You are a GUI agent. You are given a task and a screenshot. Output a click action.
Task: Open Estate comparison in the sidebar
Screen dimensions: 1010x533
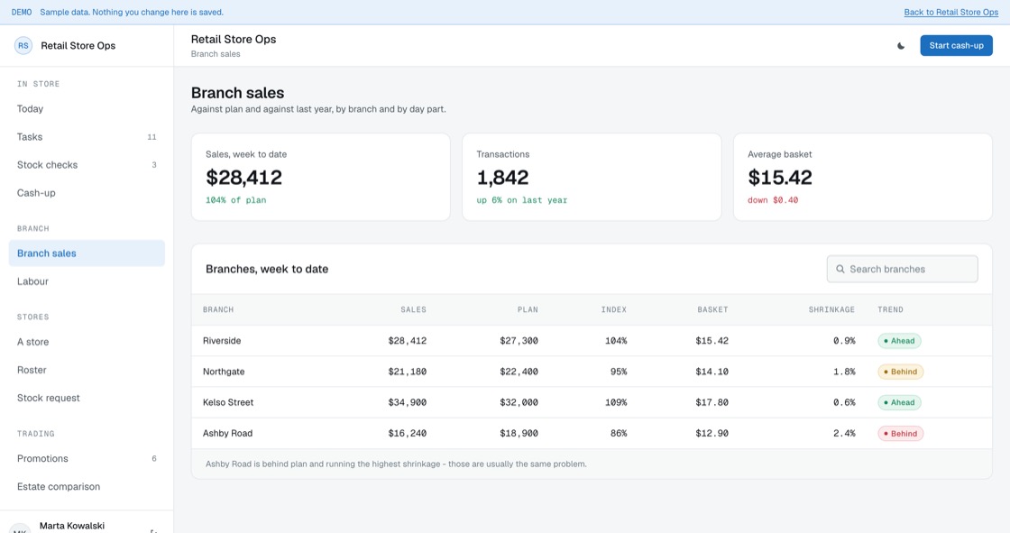pos(87,487)
